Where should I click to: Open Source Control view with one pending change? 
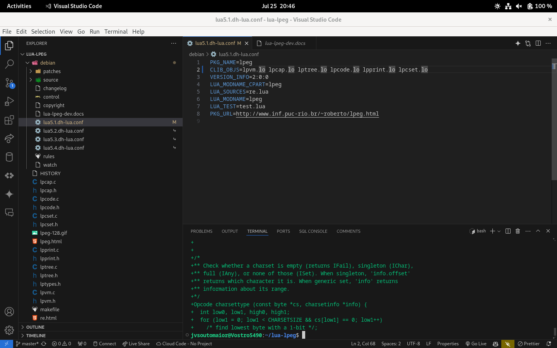[x=9, y=83]
